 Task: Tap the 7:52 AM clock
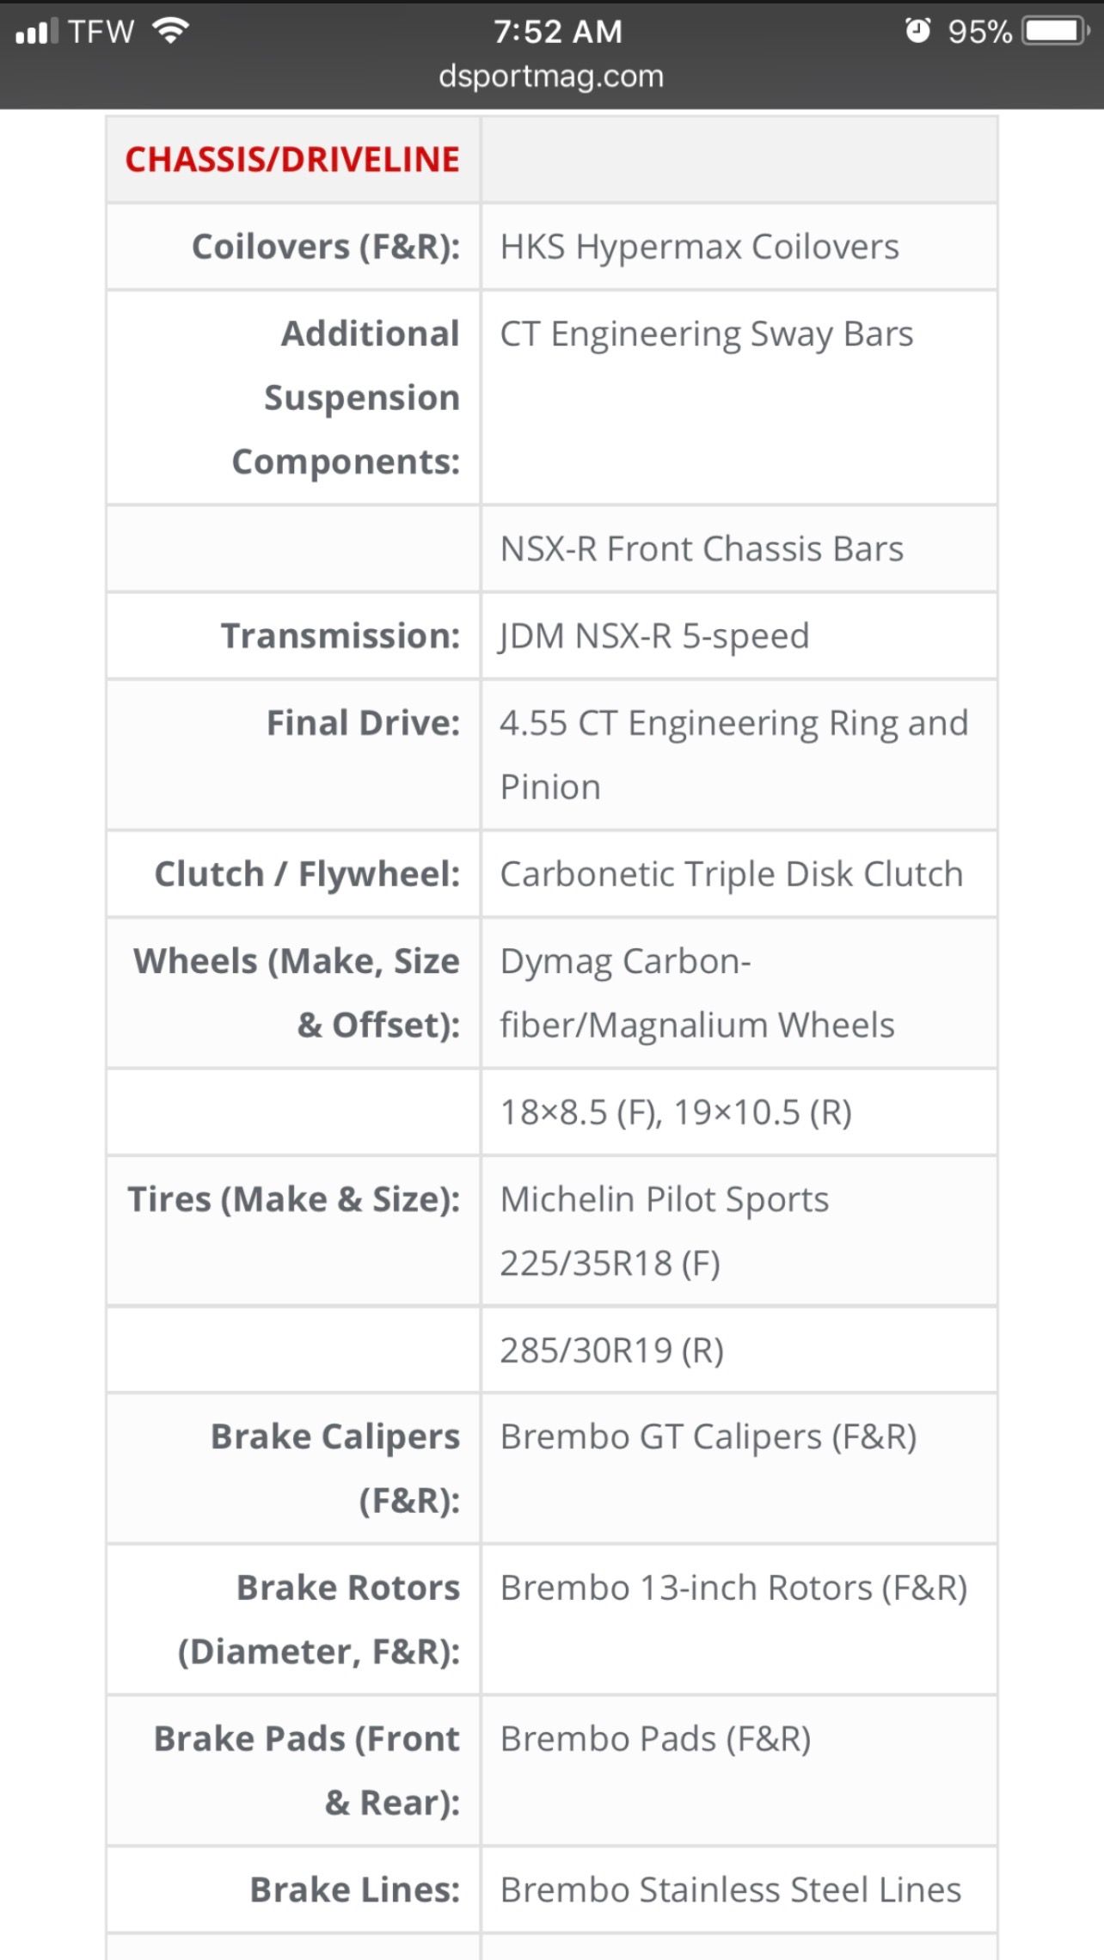pos(558,32)
